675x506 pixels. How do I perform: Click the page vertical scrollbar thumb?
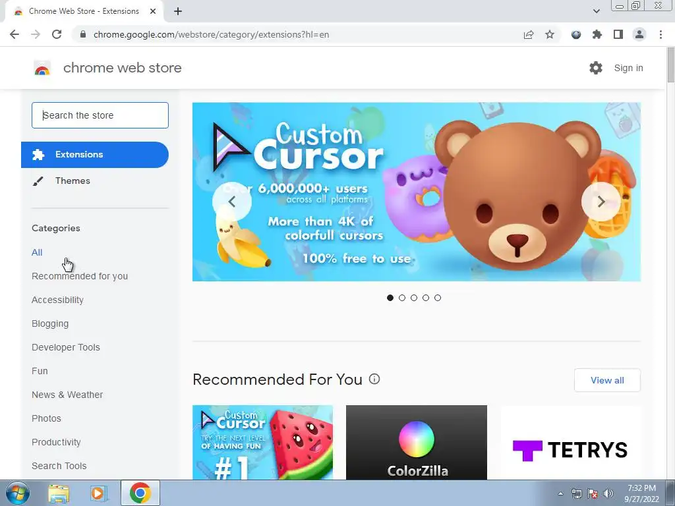point(670,65)
